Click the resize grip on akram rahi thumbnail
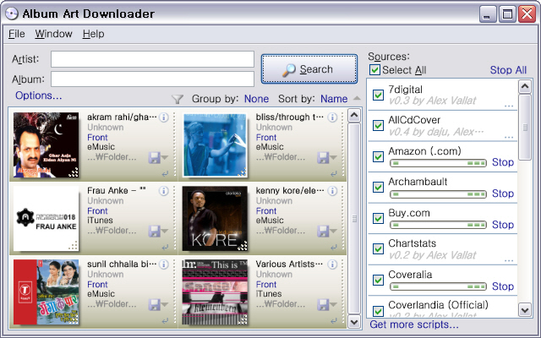The height and width of the screenshot is (338, 541). (x=74, y=172)
